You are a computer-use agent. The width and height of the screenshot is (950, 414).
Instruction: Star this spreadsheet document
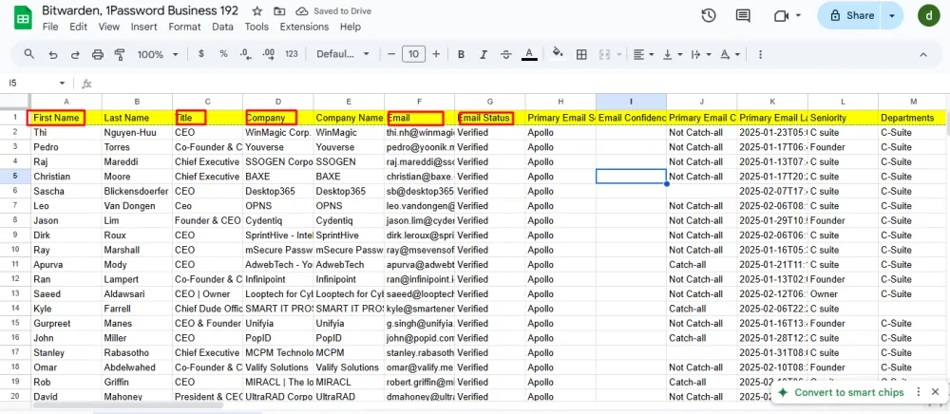(257, 11)
